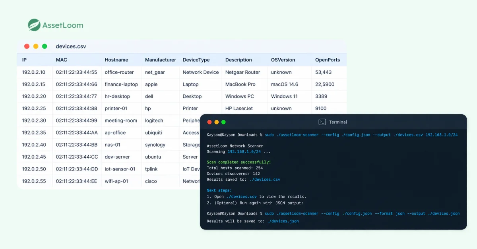Click hostname cell hr-desktop

pos(117,96)
